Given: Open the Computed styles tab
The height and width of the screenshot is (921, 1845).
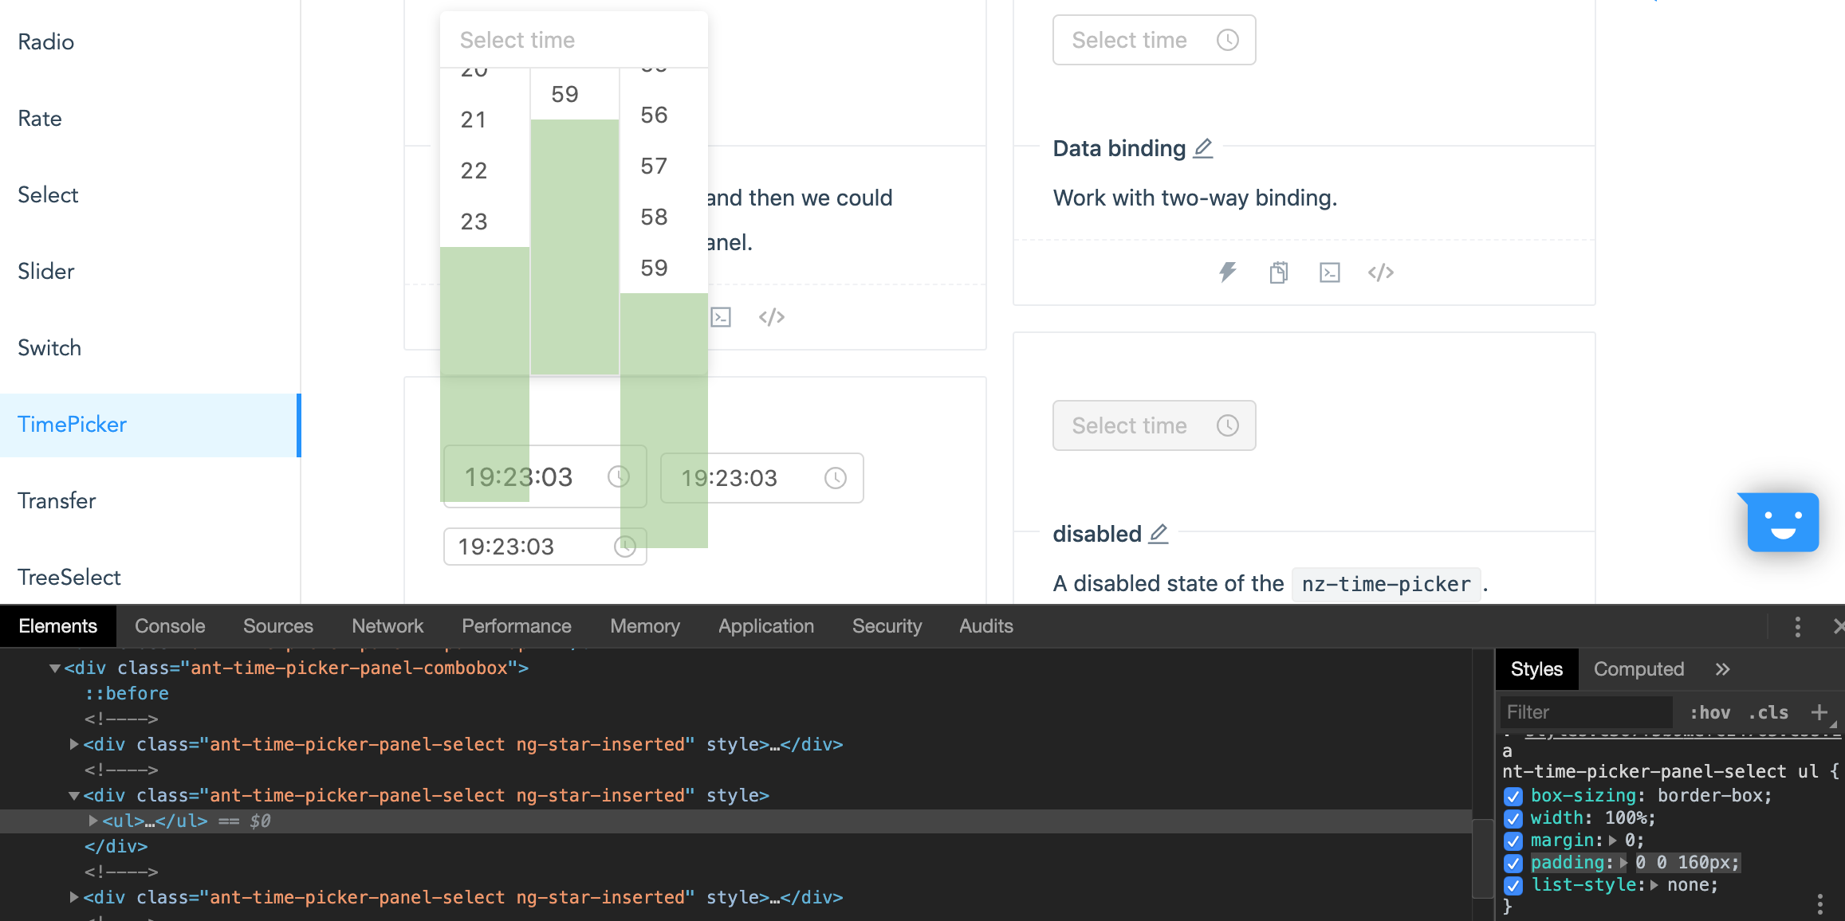Looking at the screenshot, I should [x=1638, y=668].
